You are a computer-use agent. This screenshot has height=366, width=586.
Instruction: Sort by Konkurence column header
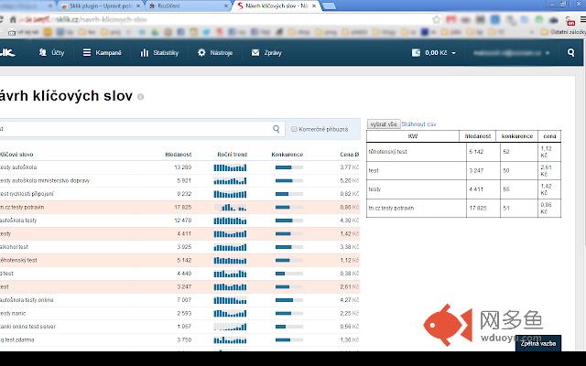[x=287, y=155]
